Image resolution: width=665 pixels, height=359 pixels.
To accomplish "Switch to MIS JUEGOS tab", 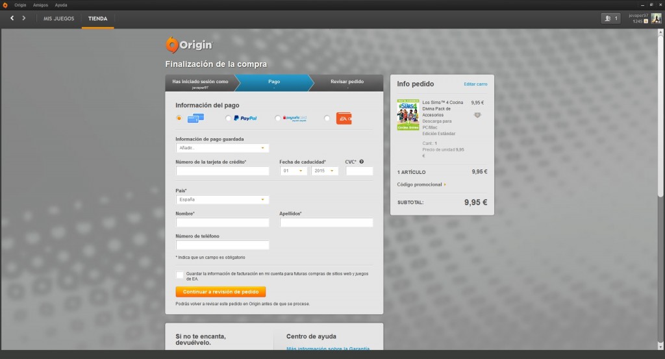I will pyautogui.click(x=58, y=19).
